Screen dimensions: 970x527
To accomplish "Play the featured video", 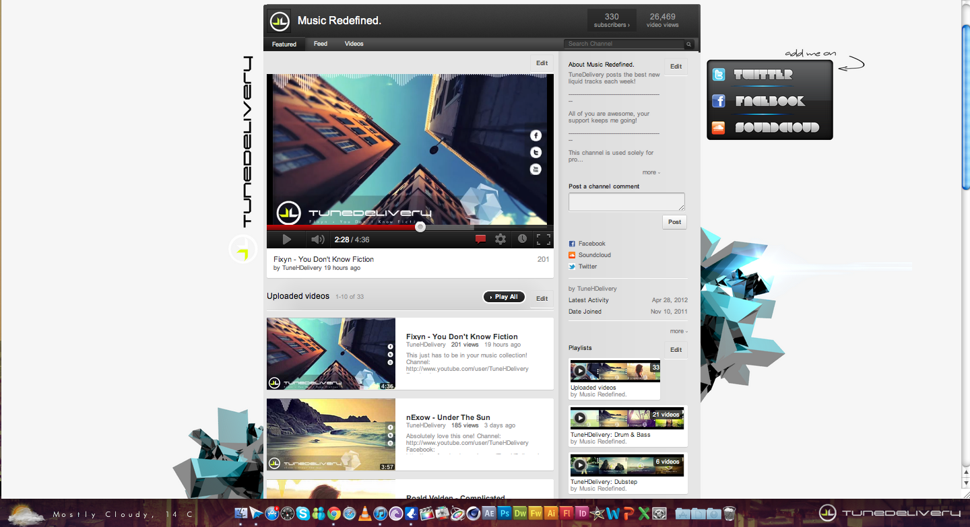I will pos(286,239).
